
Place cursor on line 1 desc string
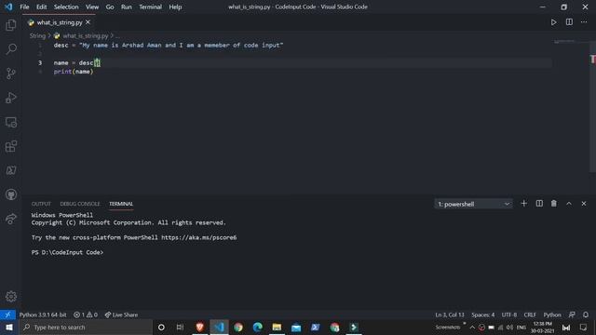(181, 46)
